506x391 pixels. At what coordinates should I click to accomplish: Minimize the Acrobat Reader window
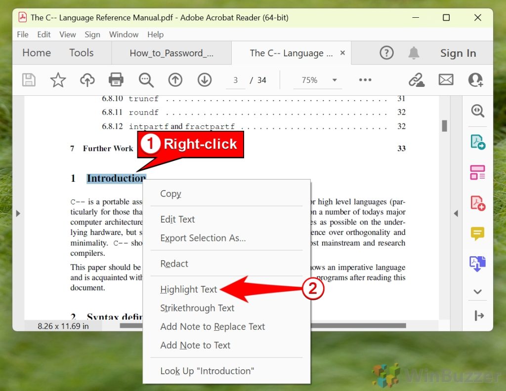point(416,17)
